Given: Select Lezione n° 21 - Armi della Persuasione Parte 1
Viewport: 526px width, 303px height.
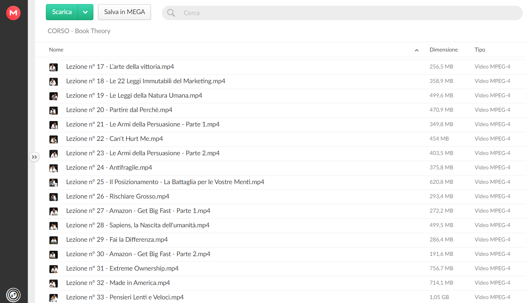Looking at the screenshot, I should 143,124.
